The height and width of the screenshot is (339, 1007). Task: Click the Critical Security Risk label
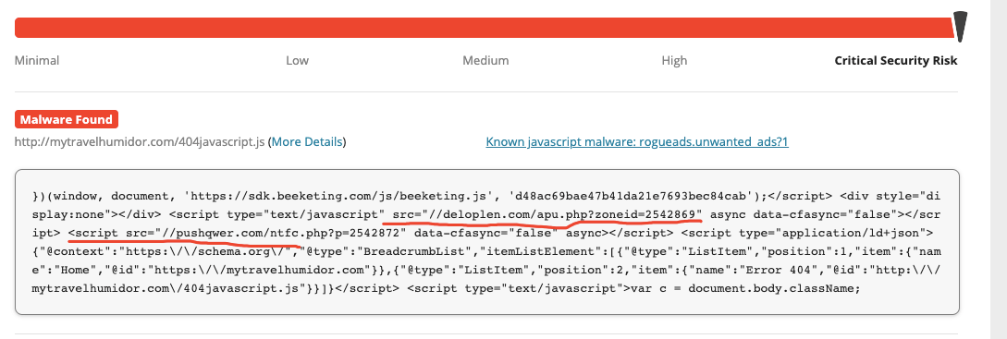coord(896,60)
